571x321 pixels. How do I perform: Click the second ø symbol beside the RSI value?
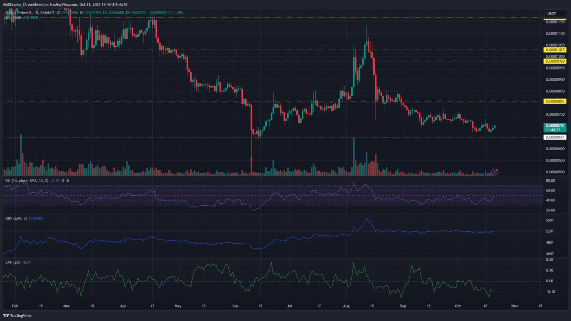click(x=68, y=181)
